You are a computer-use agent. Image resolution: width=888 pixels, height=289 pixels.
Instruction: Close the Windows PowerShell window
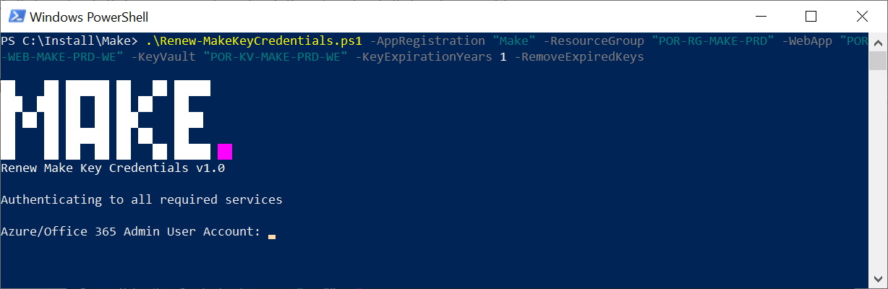coord(861,16)
